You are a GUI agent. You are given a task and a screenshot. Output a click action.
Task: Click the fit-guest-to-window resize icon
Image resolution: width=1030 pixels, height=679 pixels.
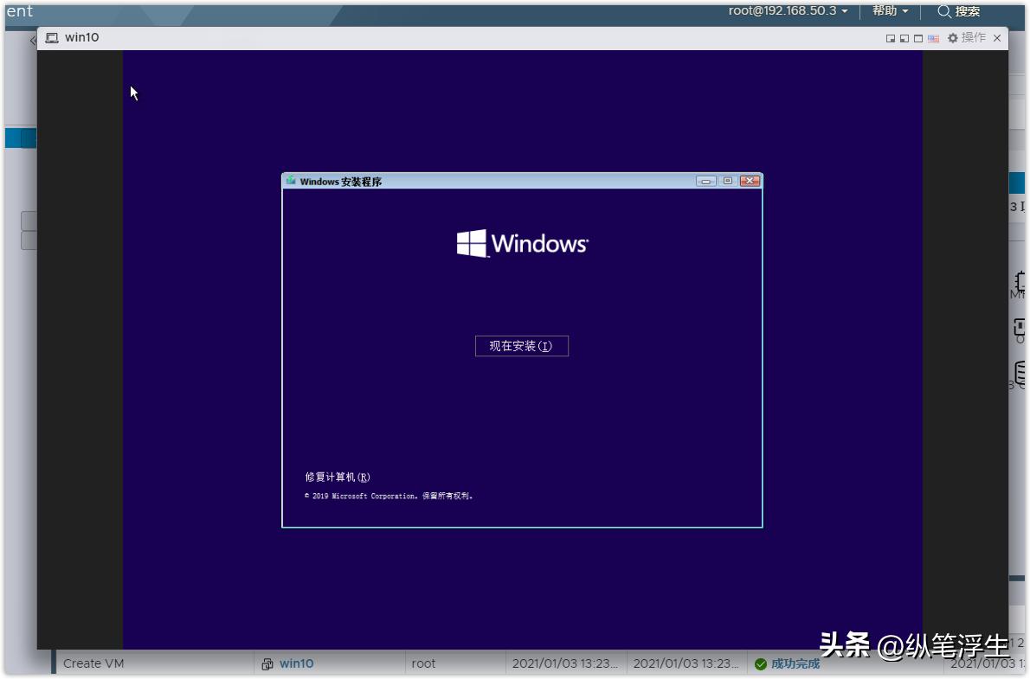[x=891, y=38]
